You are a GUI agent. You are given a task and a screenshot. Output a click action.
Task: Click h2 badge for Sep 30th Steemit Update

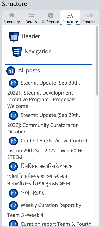(x=13, y=83)
